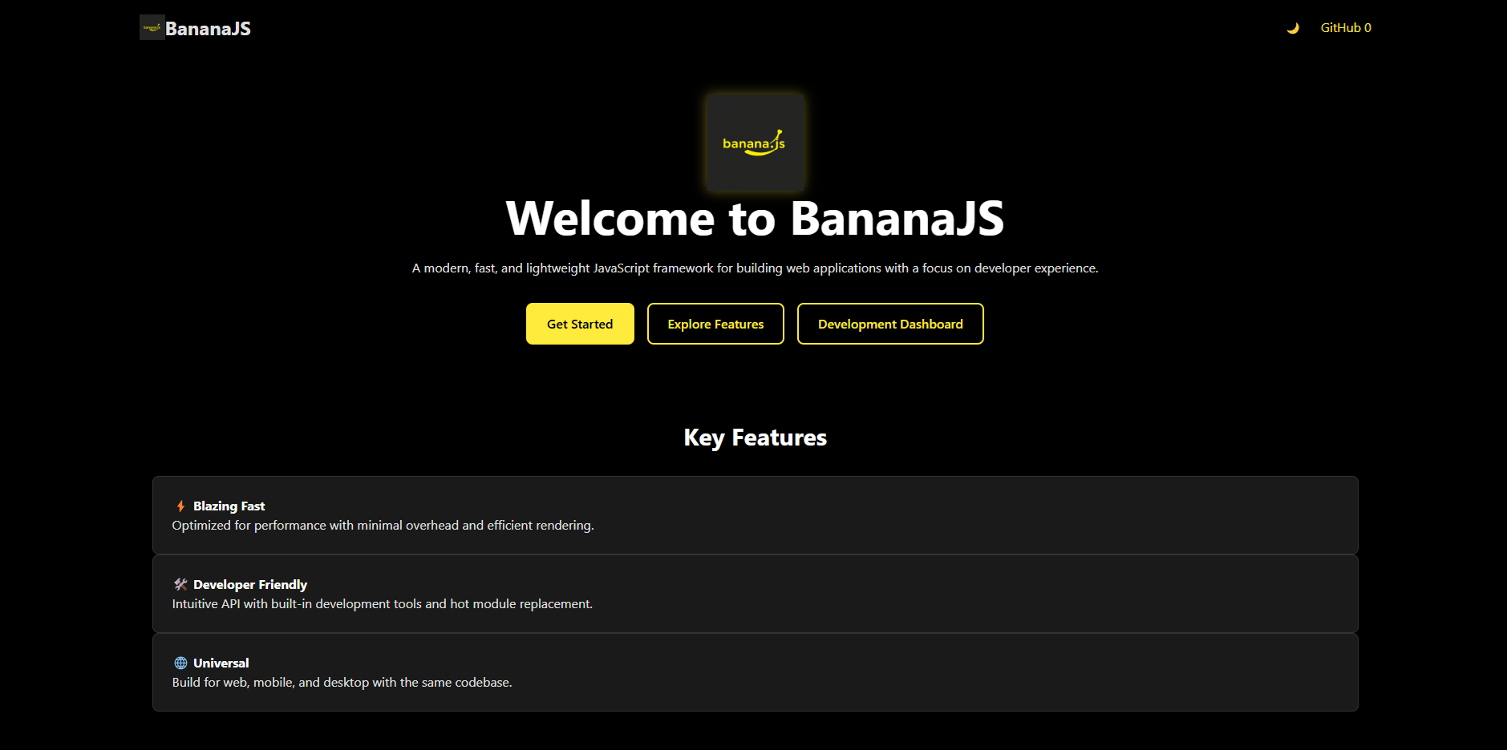
Task: Enable light theme via the theme toggle
Action: point(1294,27)
